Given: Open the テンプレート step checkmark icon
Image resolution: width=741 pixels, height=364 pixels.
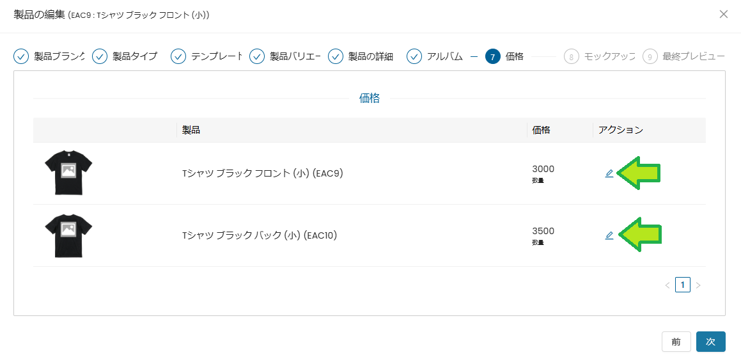Looking at the screenshot, I should click(x=178, y=56).
